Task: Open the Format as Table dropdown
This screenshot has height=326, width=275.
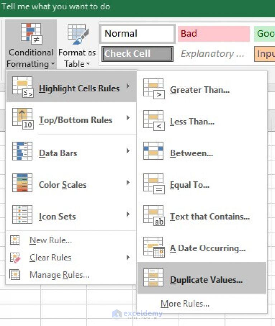Action: (77, 45)
